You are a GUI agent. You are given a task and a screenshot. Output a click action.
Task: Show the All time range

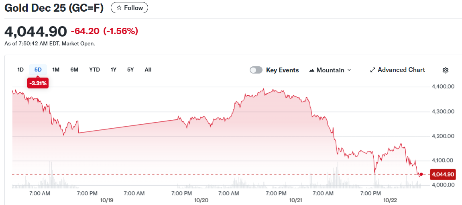[148, 70]
